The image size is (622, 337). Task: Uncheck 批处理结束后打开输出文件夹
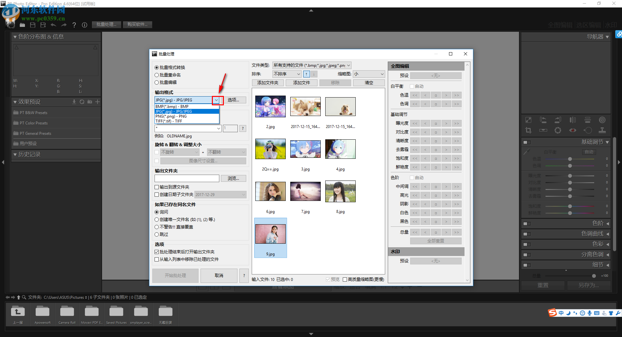(x=156, y=252)
